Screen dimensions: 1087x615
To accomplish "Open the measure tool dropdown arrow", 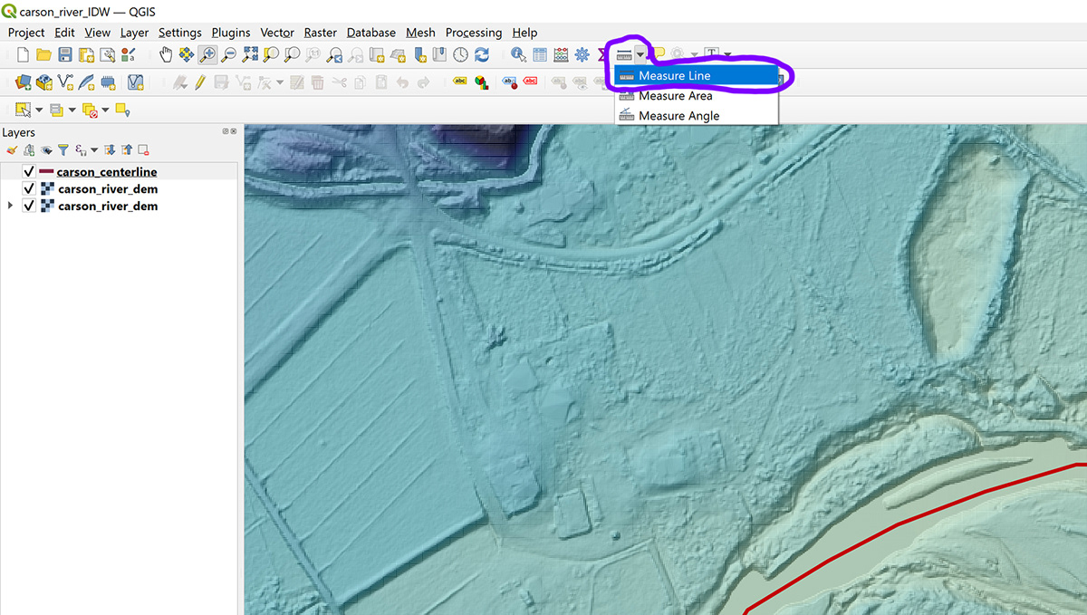I will [640, 53].
